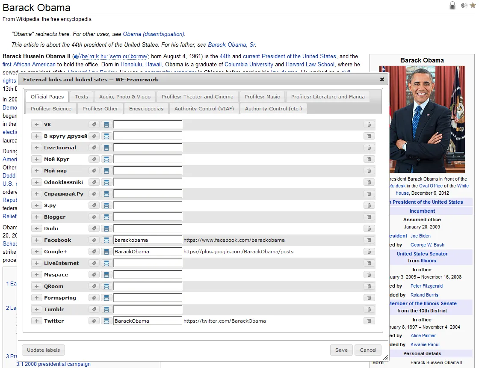
Task: Select the Profiles: Theater and Cinema tab
Action: [197, 97]
